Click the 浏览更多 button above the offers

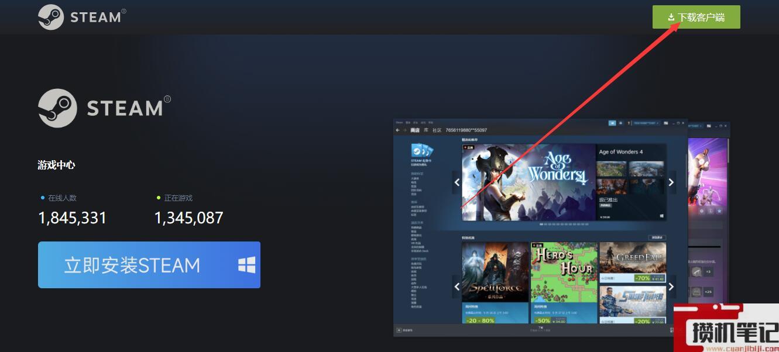(657, 237)
